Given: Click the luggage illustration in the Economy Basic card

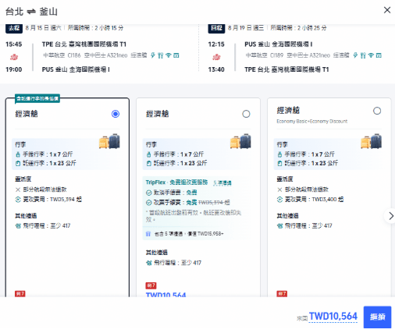Looking at the screenshot, I should pyautogui.click(x=372, y=141).
